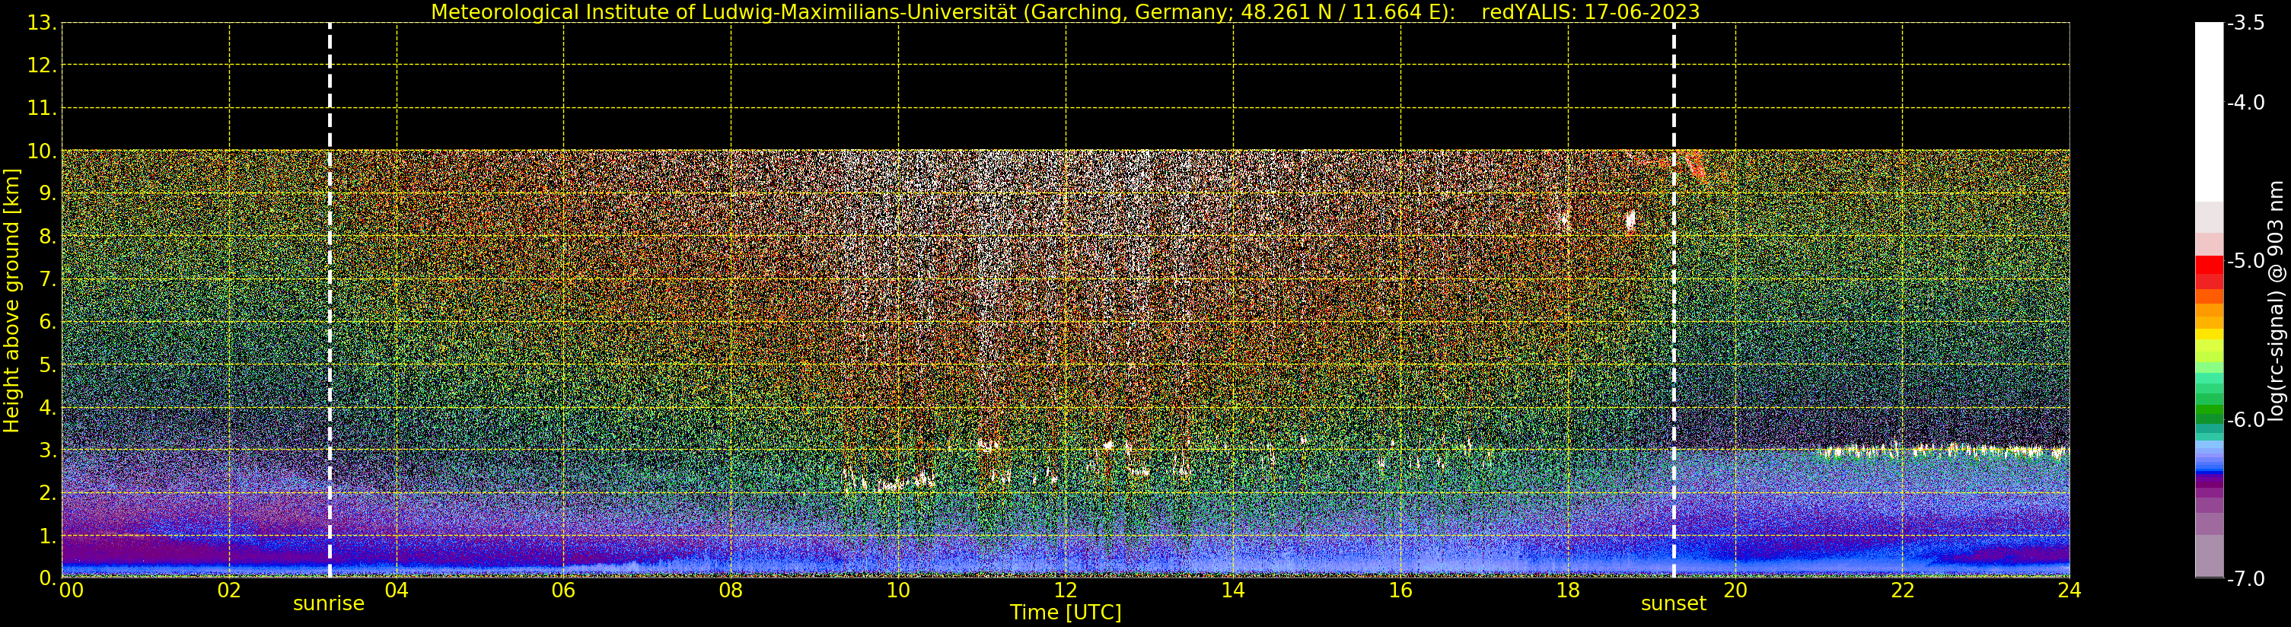The height and width of the screenshot is (627, 2291).
Task: Click the y-axis height tick '2.'
Action: (48, 493)
